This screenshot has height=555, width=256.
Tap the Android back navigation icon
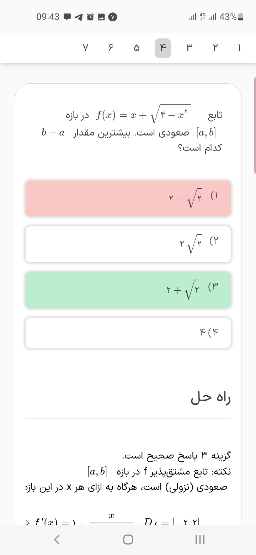56,540
